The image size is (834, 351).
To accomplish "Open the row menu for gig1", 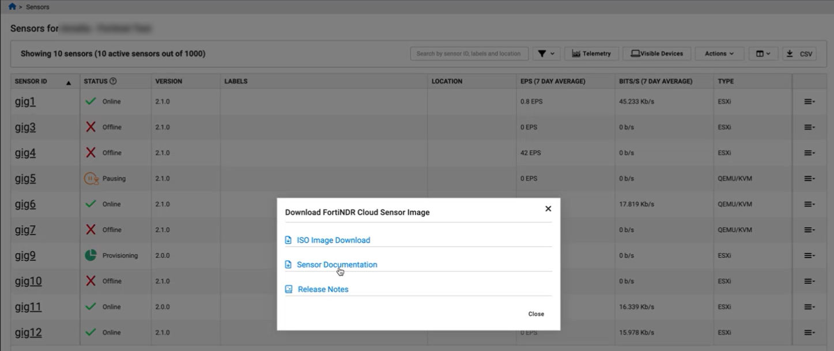I will tap(809, 102).
